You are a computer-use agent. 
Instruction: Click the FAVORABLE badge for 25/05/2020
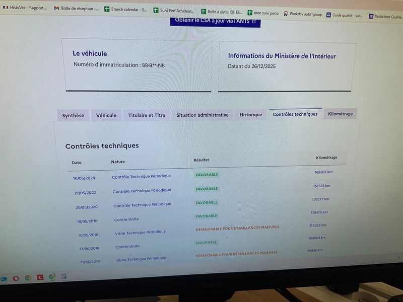[x=207, y=203]
